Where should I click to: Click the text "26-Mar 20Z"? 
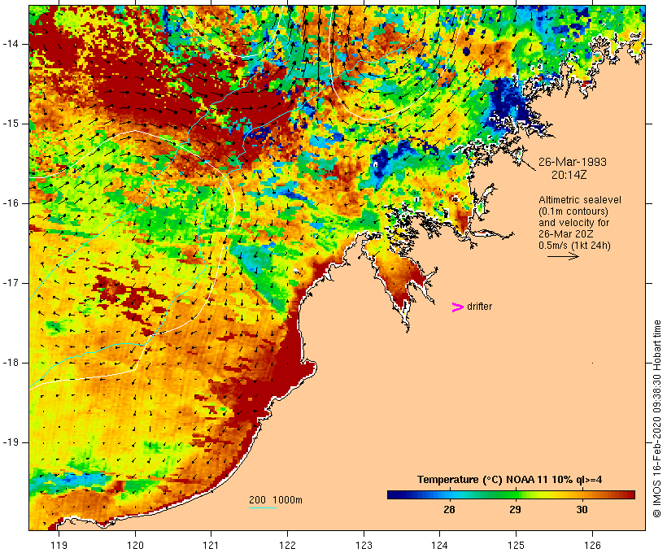(x=566, y=234)
